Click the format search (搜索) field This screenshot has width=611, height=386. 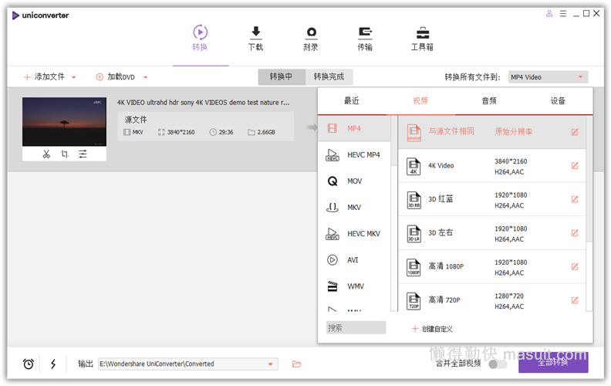coord(356,328)
